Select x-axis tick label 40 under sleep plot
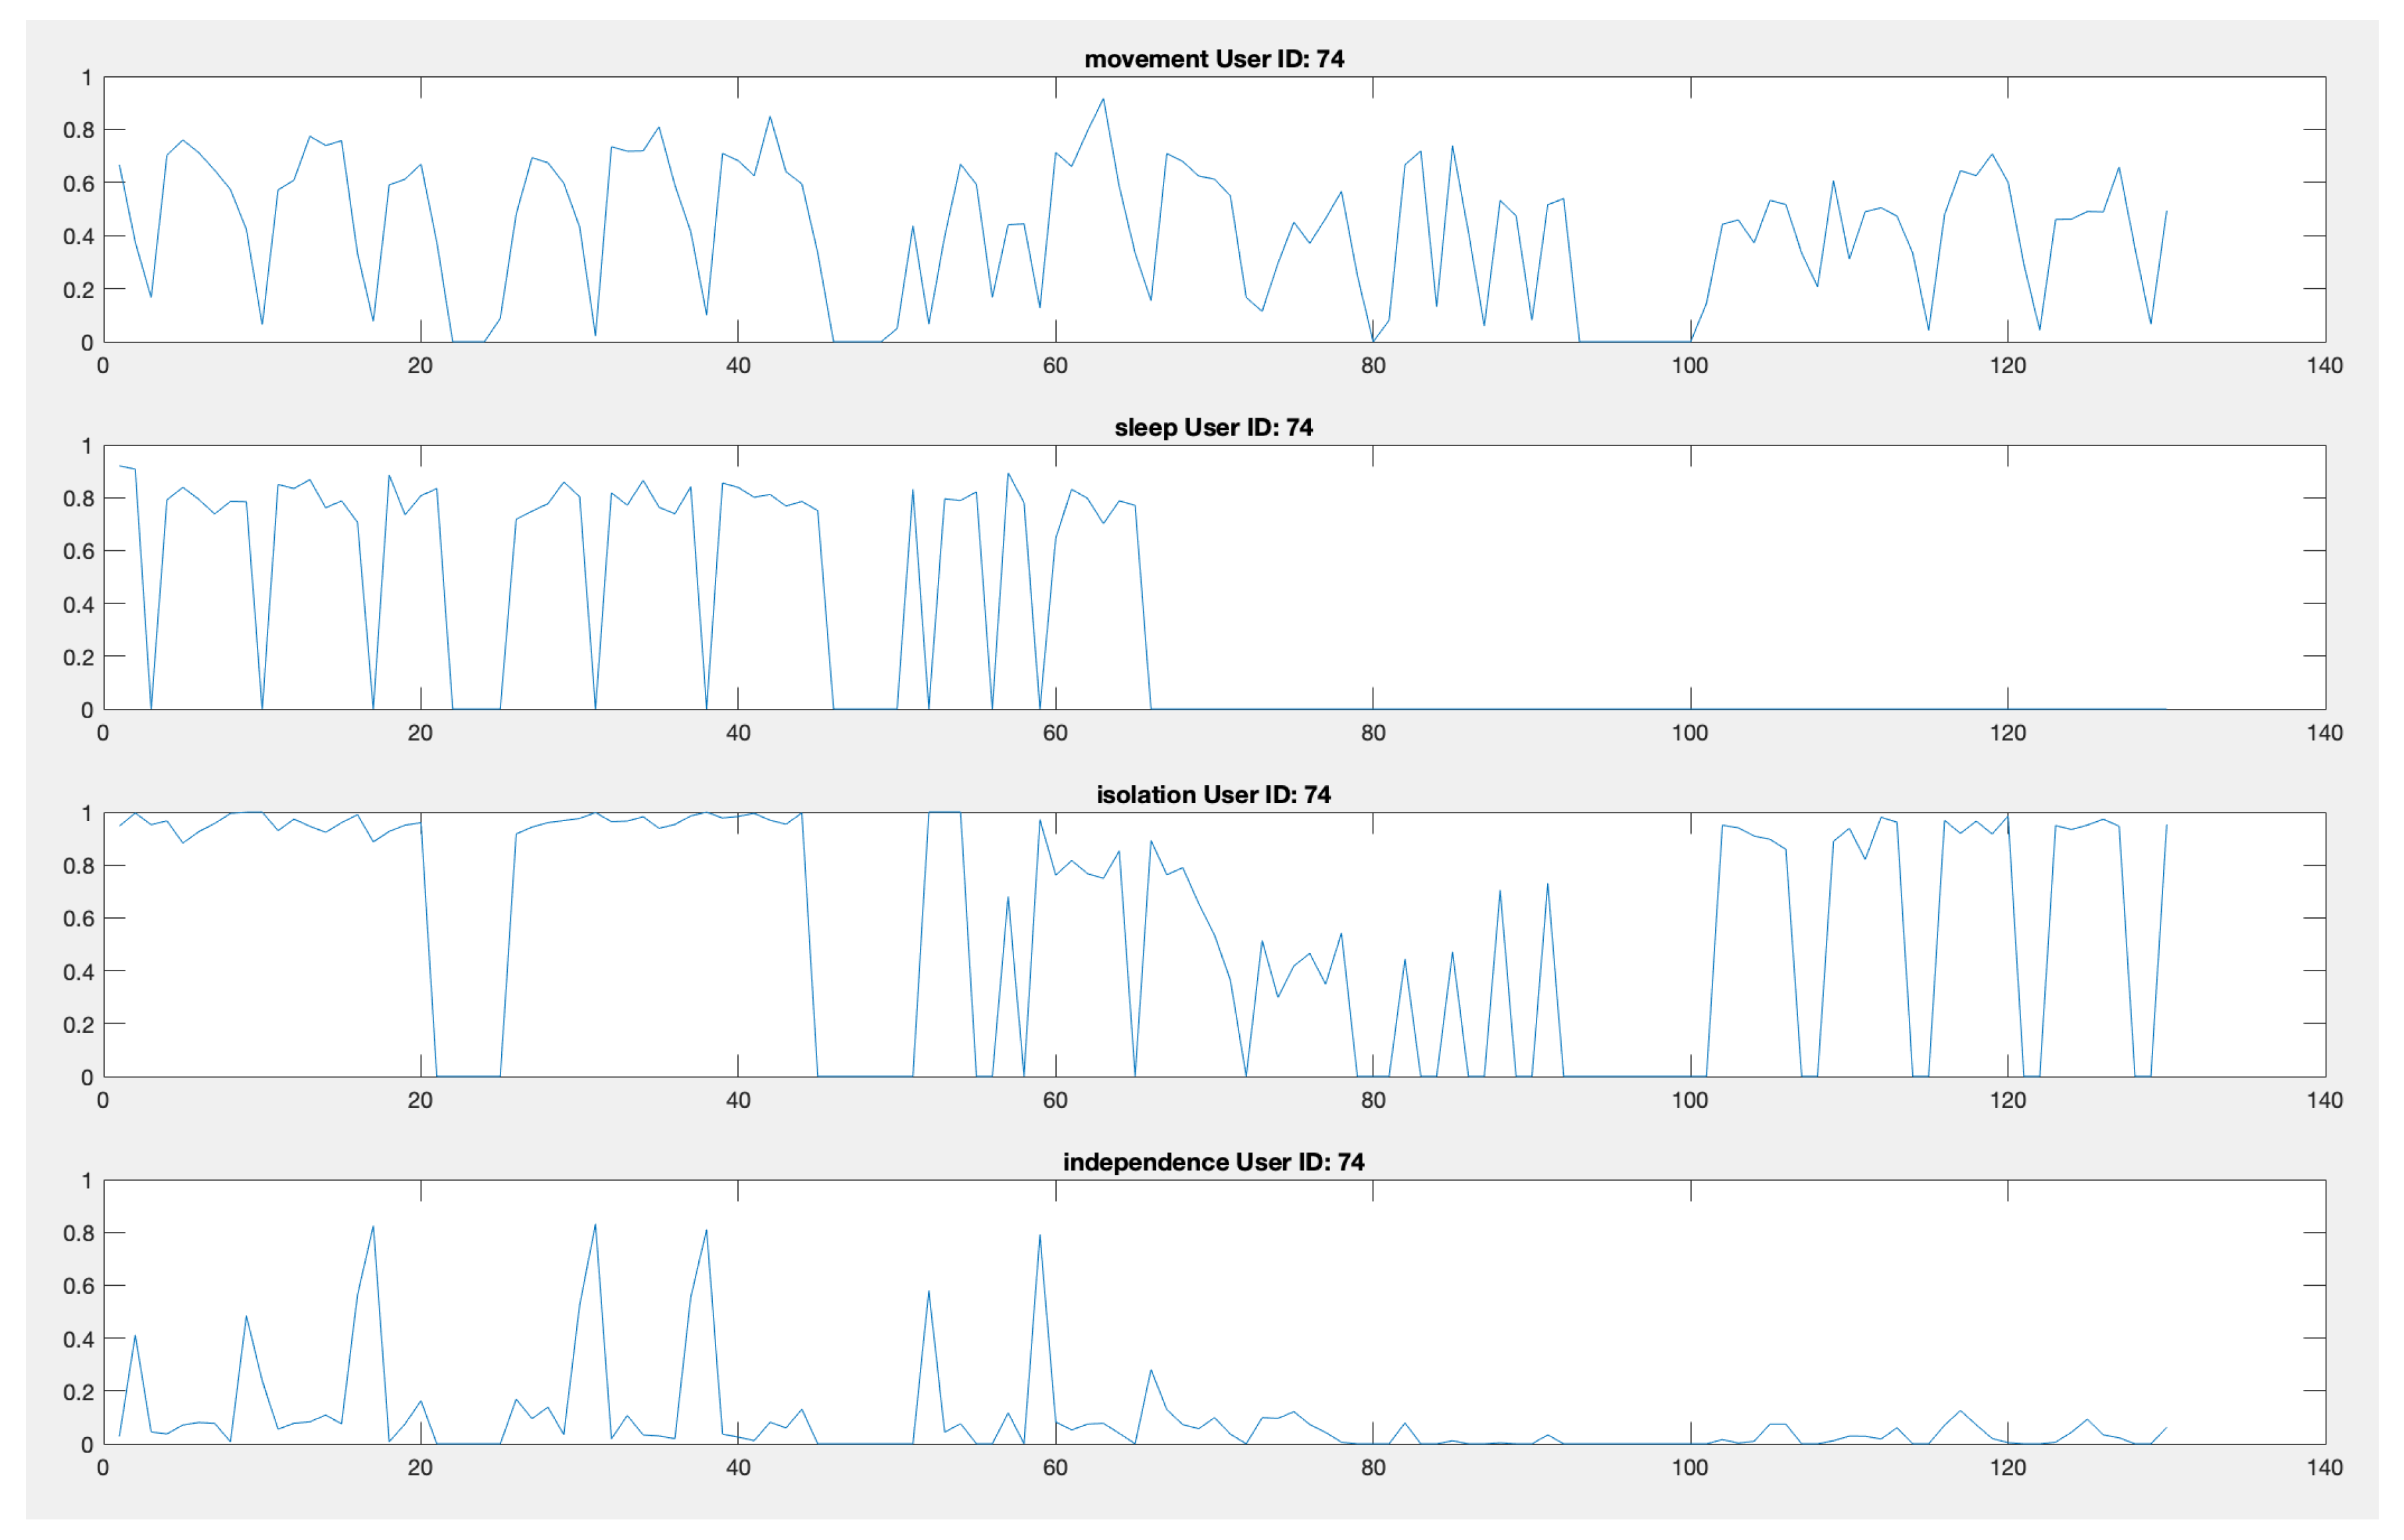 coord(737,732)
